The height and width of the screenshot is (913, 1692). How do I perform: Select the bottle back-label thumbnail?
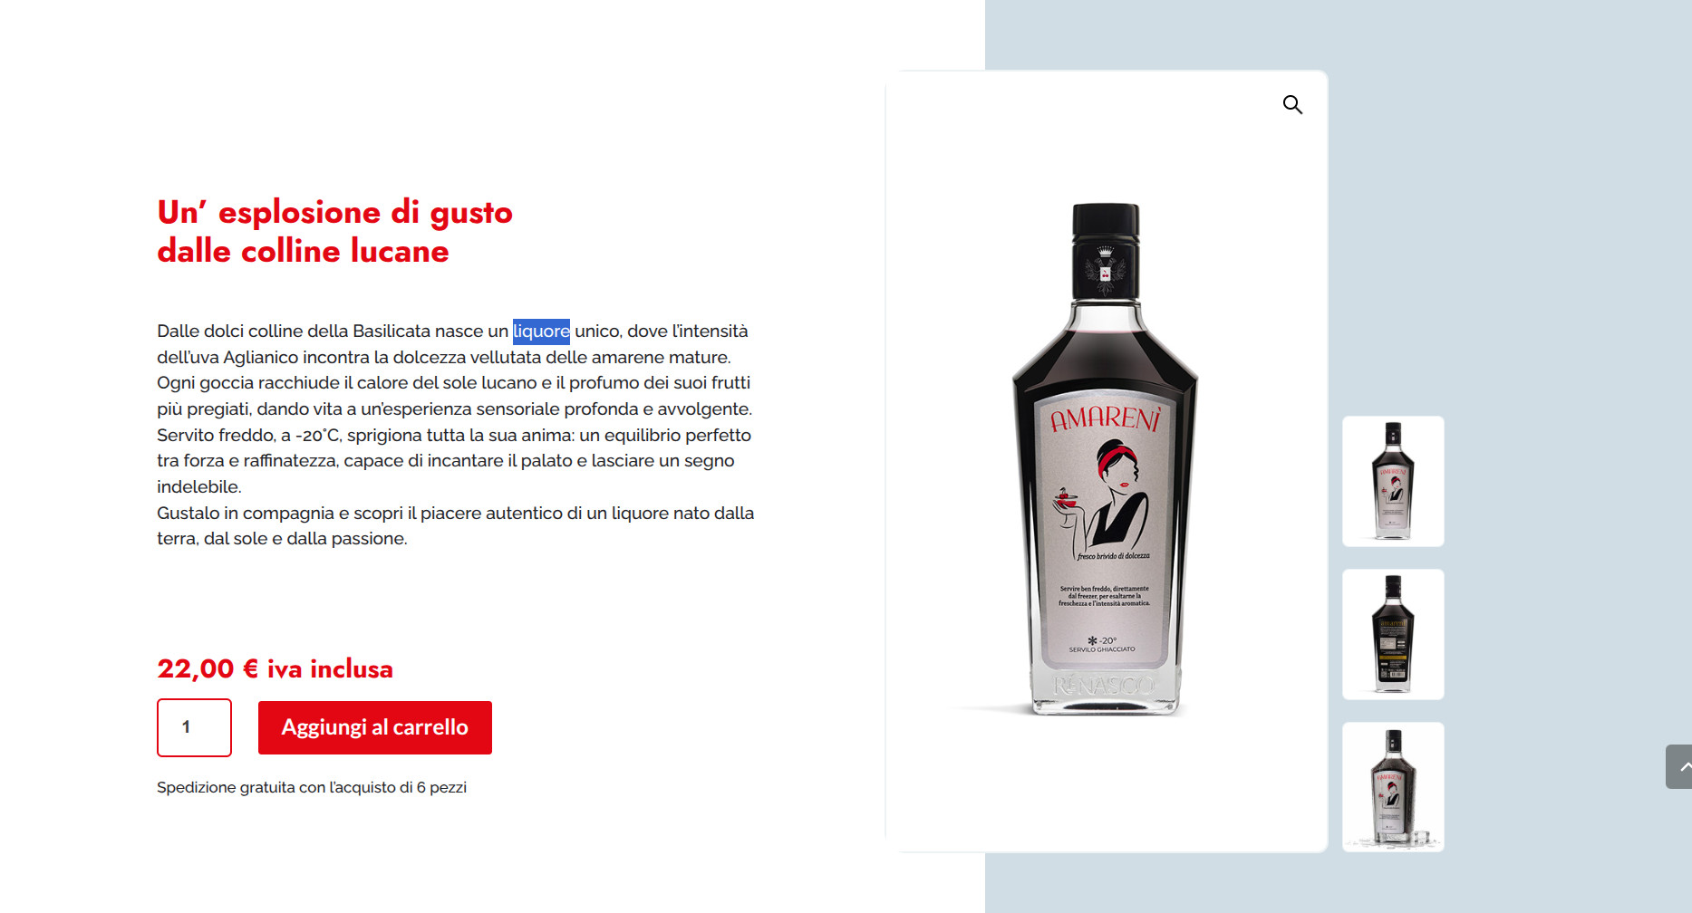[1393, 634]
